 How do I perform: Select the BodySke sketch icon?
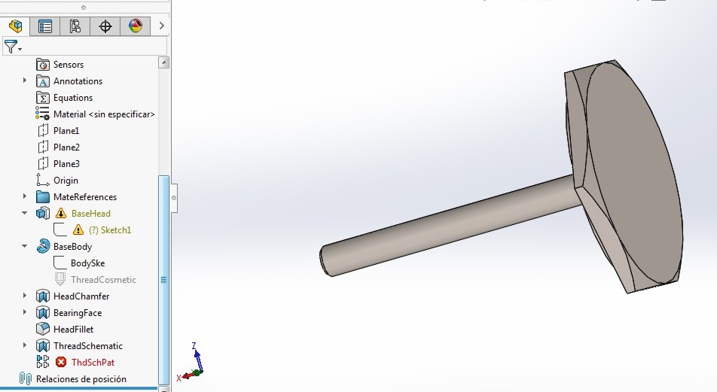[x=60, y=263]
